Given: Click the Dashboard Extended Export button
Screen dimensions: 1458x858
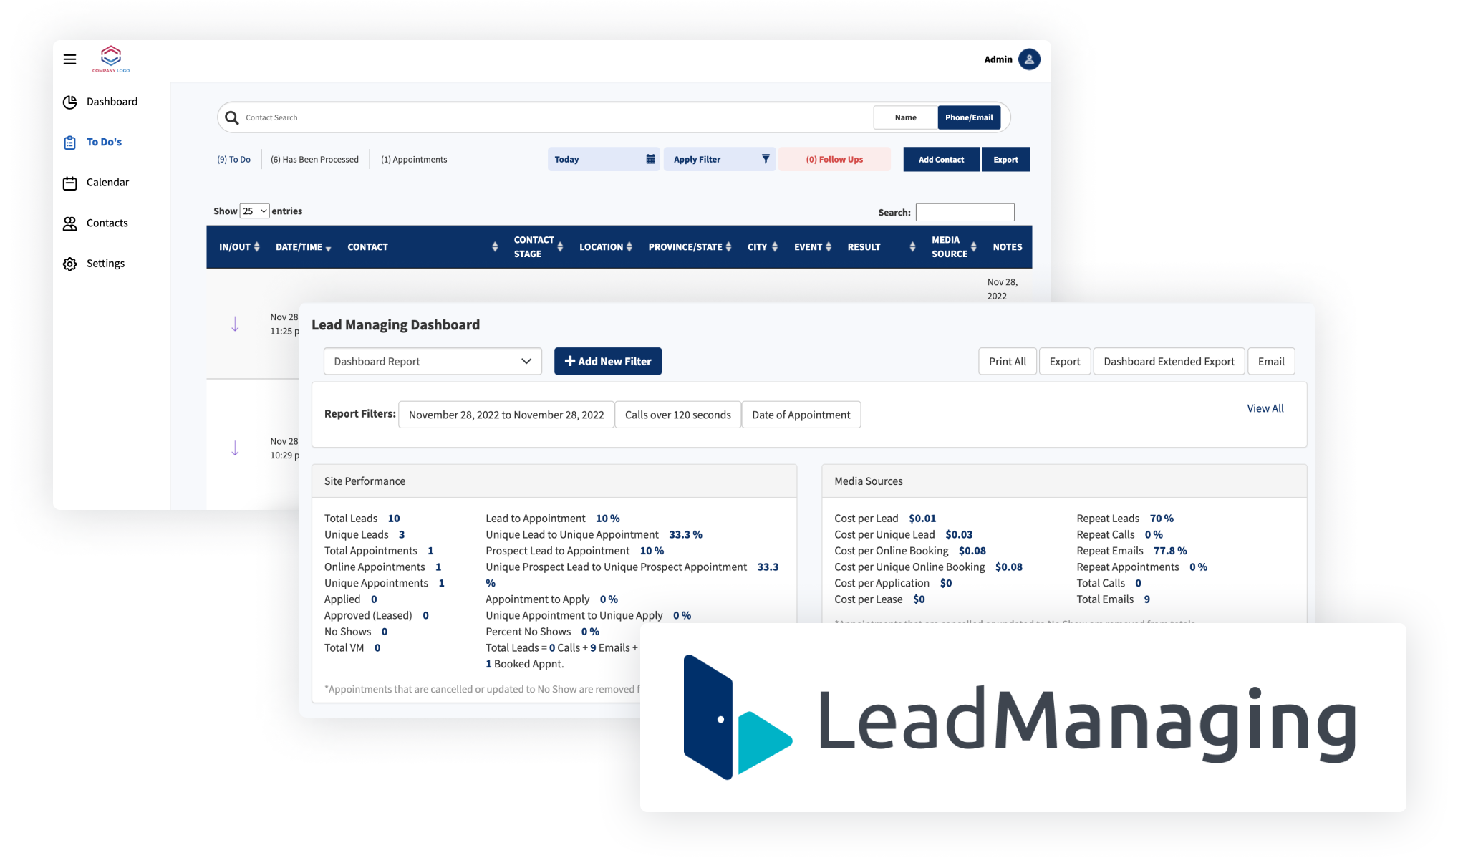Looking at the screenshot, I should pos(1169,361).
